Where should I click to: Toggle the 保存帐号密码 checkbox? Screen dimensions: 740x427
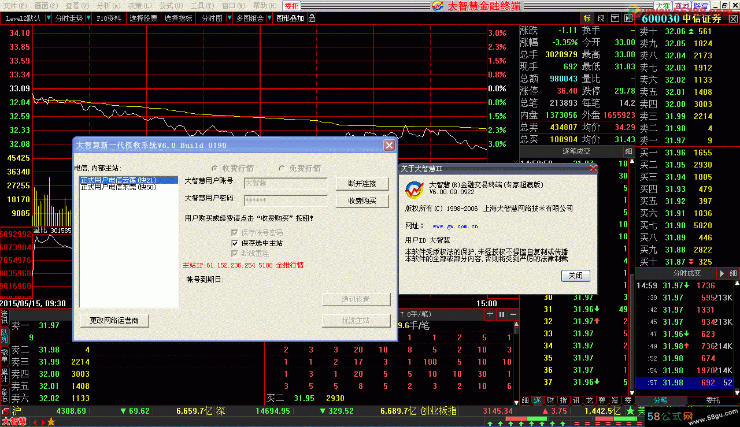click(x=235, y=232)
